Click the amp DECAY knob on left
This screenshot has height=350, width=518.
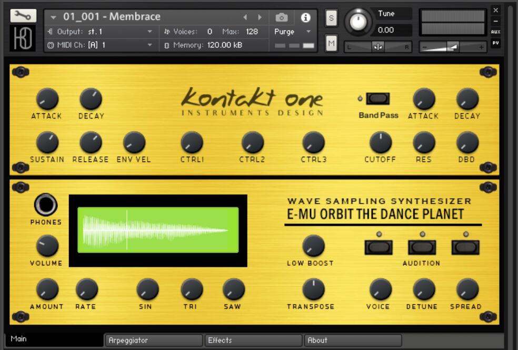click(91, 99)
